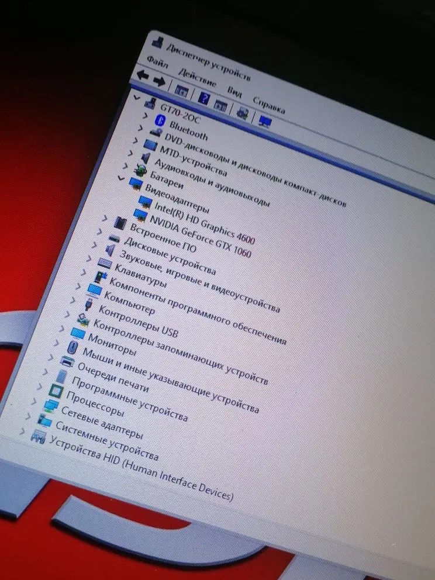
Task: Click the battery icon beside Батареи
Action: (x=140, y=170)
